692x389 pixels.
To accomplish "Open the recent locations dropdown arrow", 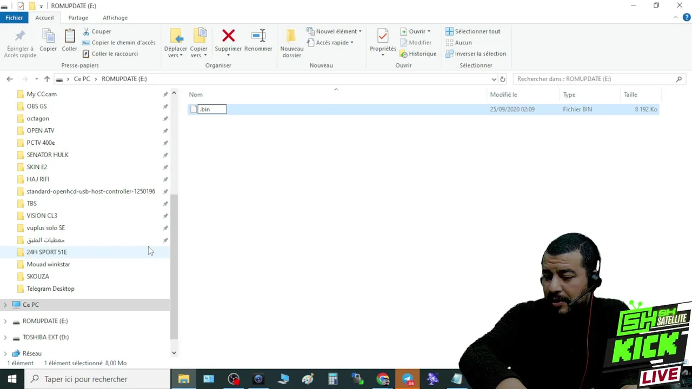I will 36,79.
